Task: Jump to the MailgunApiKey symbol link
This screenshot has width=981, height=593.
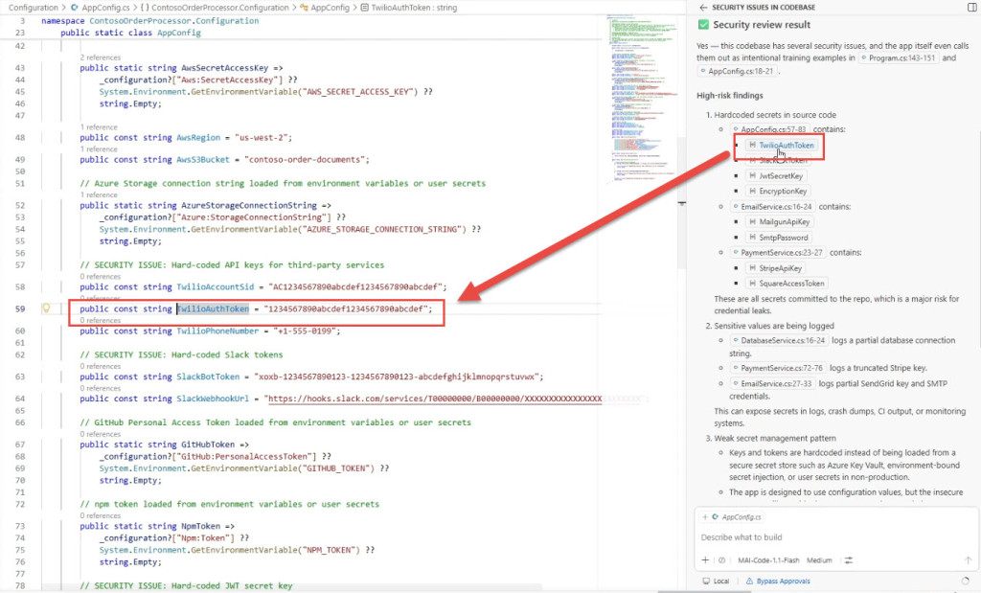Action: pos(780,222)
